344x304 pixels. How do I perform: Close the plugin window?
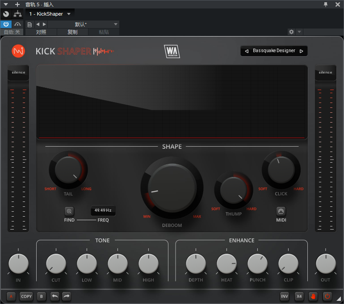click(x=338, y=4)
